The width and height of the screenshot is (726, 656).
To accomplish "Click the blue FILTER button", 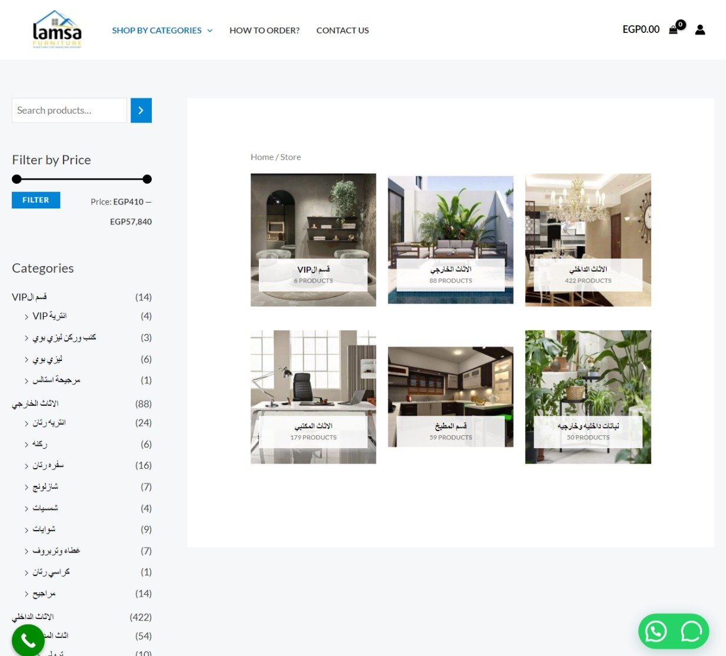I will coord(36,200).
